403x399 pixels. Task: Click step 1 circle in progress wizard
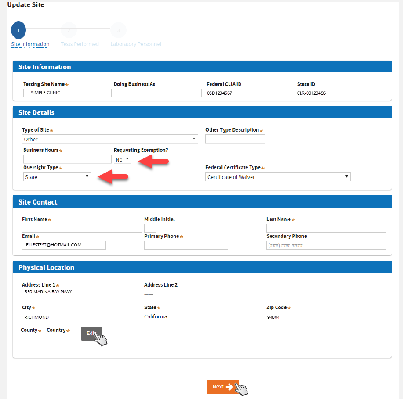pos(18,30)
